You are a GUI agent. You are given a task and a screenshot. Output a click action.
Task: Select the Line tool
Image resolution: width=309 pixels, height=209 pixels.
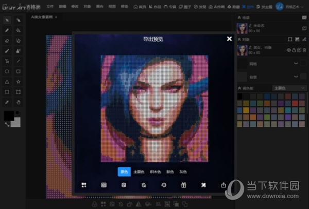click(x=19, y=61)
